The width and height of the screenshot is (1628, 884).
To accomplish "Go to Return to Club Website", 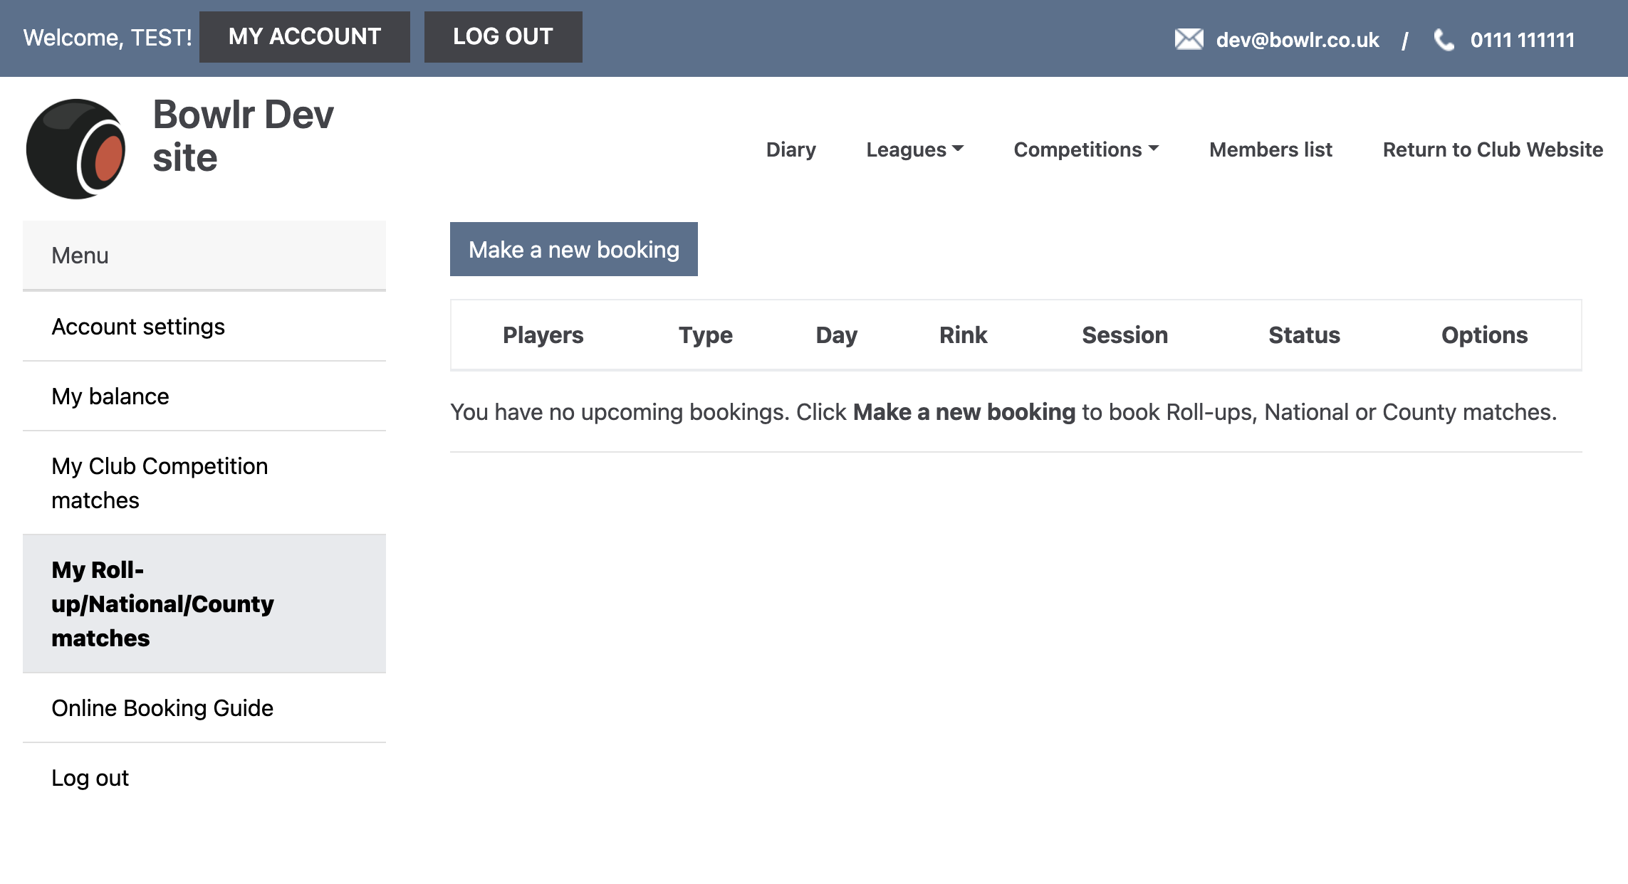I will pos(1493,149).
